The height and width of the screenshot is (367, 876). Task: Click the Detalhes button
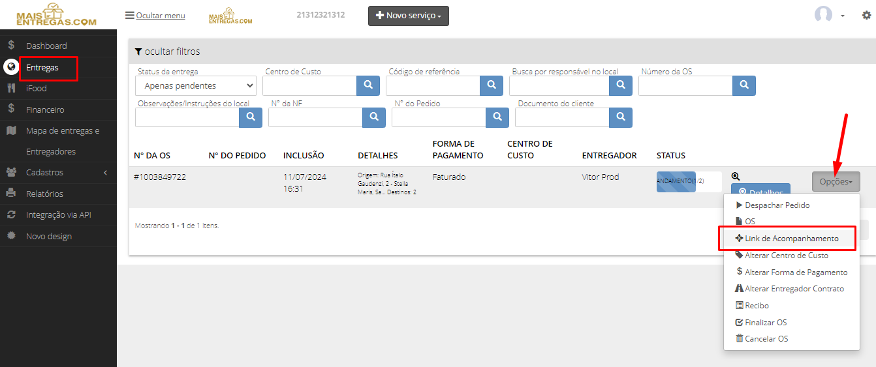[760, 190]
